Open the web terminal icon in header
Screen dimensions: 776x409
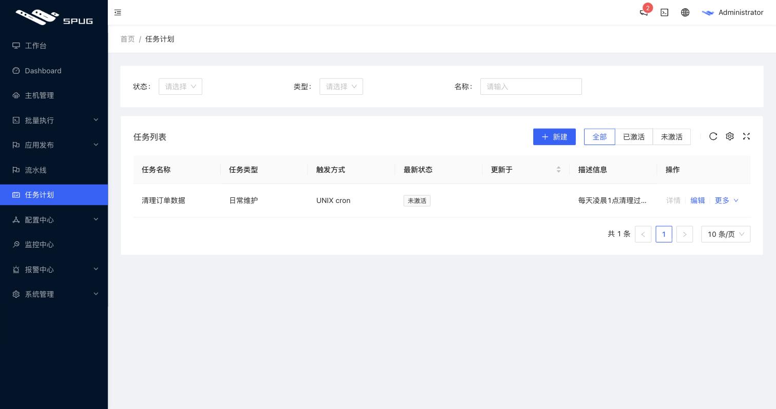pos(665,12)
